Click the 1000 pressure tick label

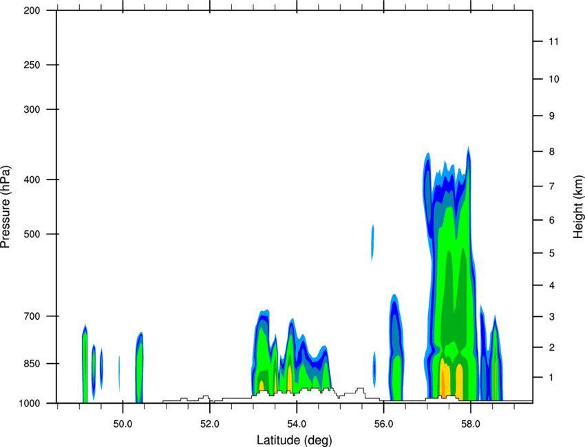[29, 403]
